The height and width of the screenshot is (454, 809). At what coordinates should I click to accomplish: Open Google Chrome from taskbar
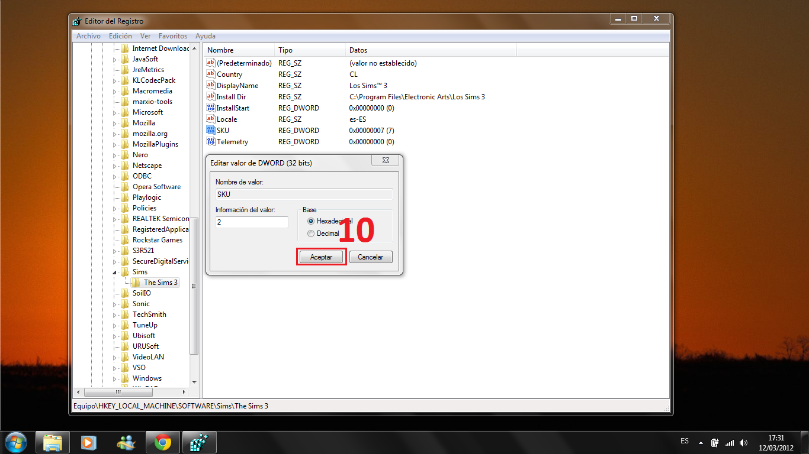pyautogui.click(x=162, y=442)
